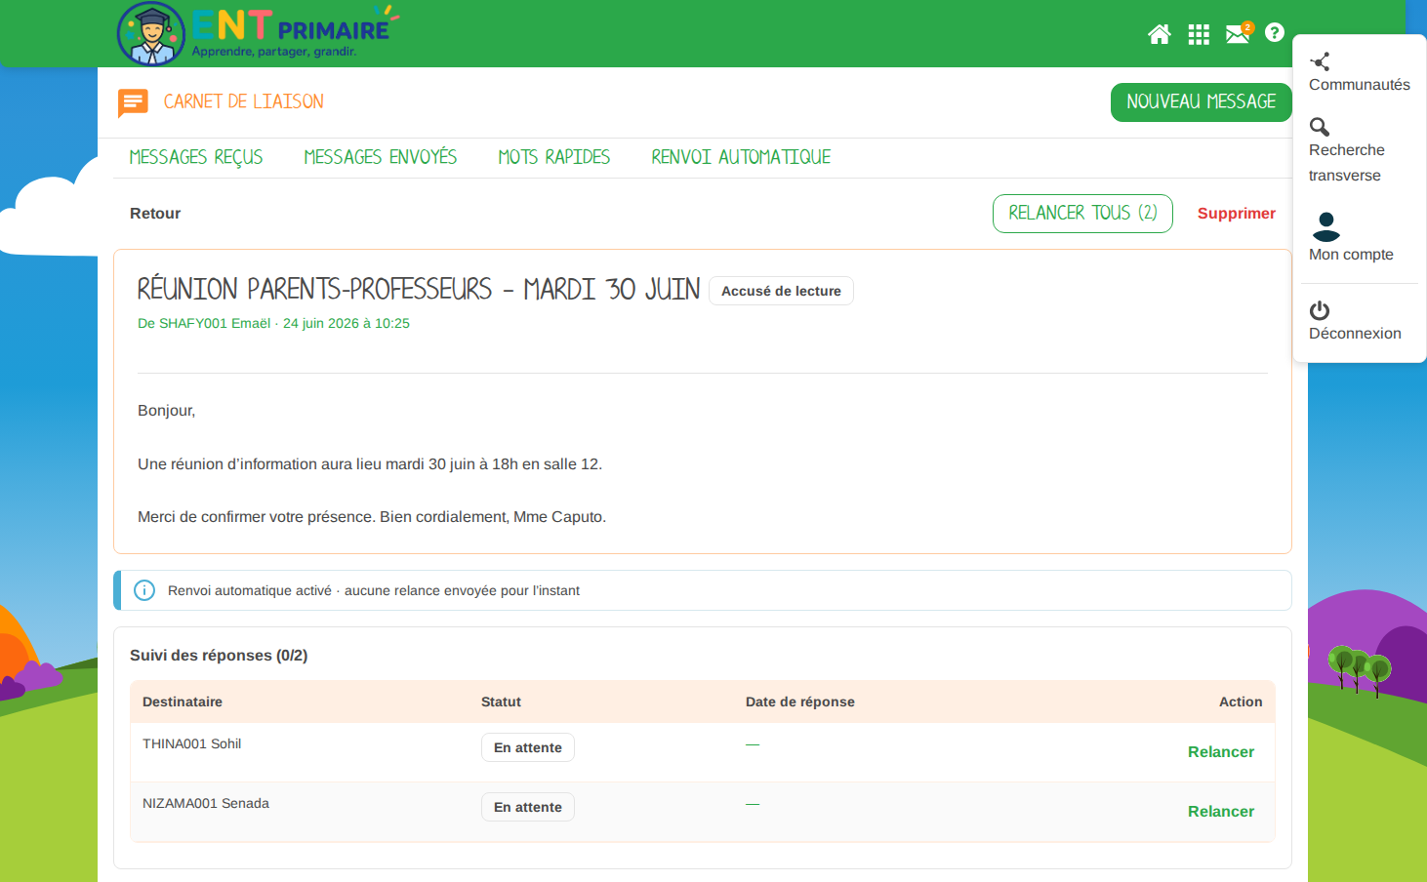Click the En attente status for NIZAMA001 Senada
Viewport: 1427px width, 882px height.
[x=528, y=807]
